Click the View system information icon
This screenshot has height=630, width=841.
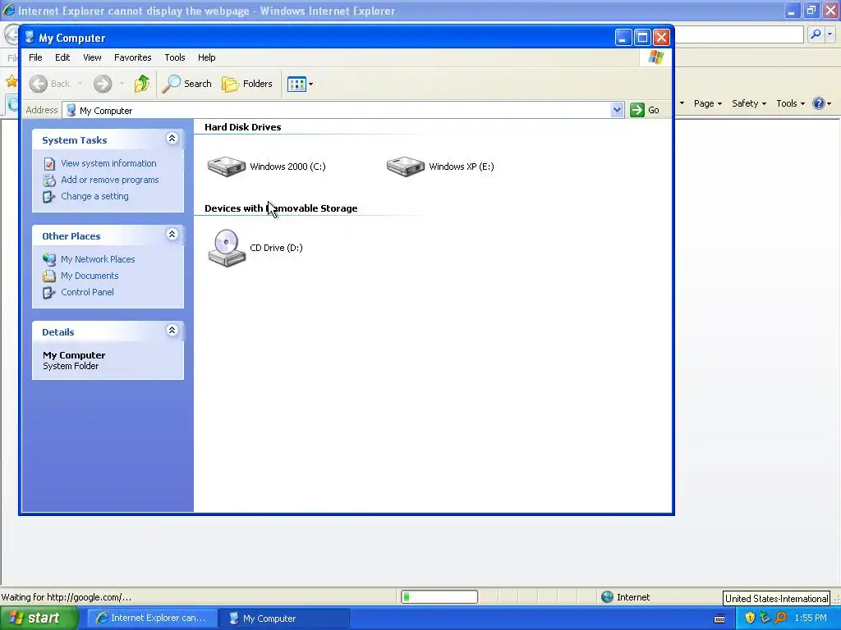click(49, 163)
